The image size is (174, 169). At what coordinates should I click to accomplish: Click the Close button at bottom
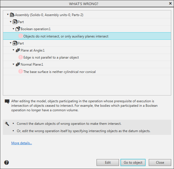click(160, 163)
